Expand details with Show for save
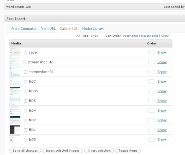This screenshot has height=155, width=185. 162,52
